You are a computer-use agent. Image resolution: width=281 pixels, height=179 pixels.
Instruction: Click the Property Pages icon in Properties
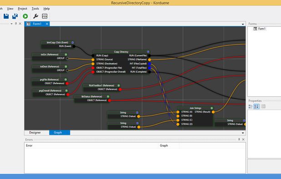tap(263, 106)
